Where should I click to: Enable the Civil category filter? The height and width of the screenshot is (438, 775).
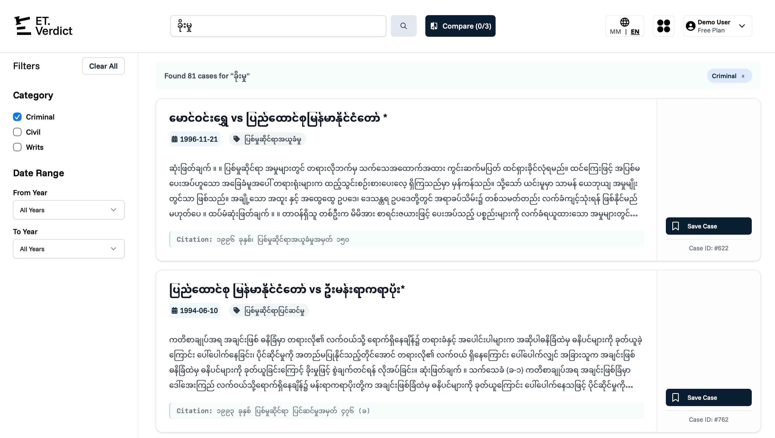[x=17, y=132]
